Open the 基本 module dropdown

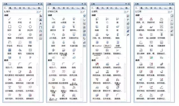(x=38, y=12)
